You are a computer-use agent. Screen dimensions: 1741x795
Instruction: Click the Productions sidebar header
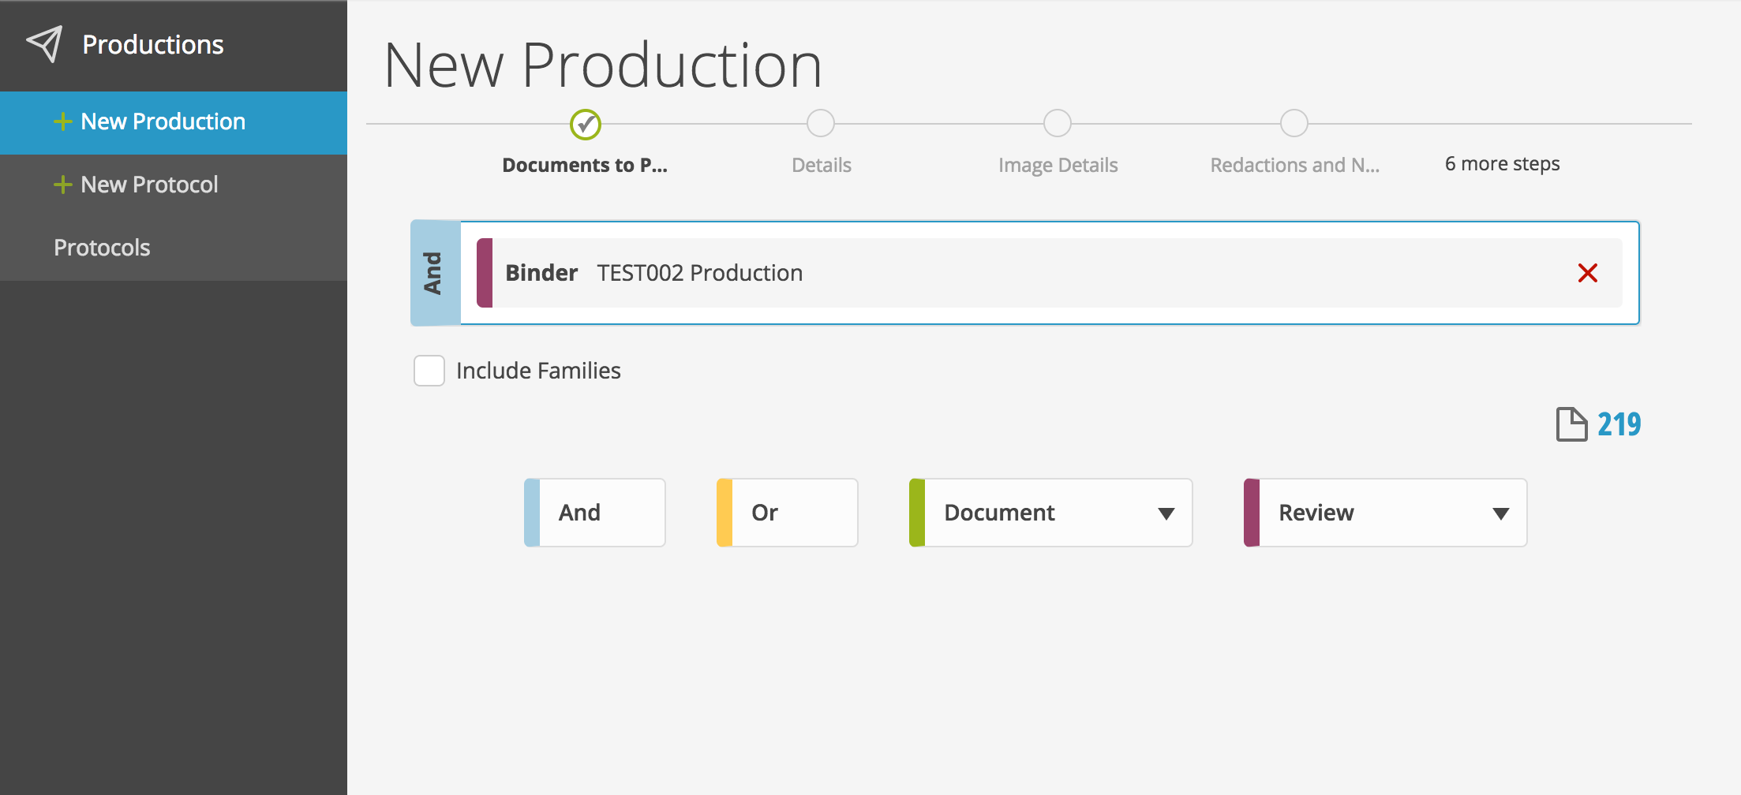174,45
